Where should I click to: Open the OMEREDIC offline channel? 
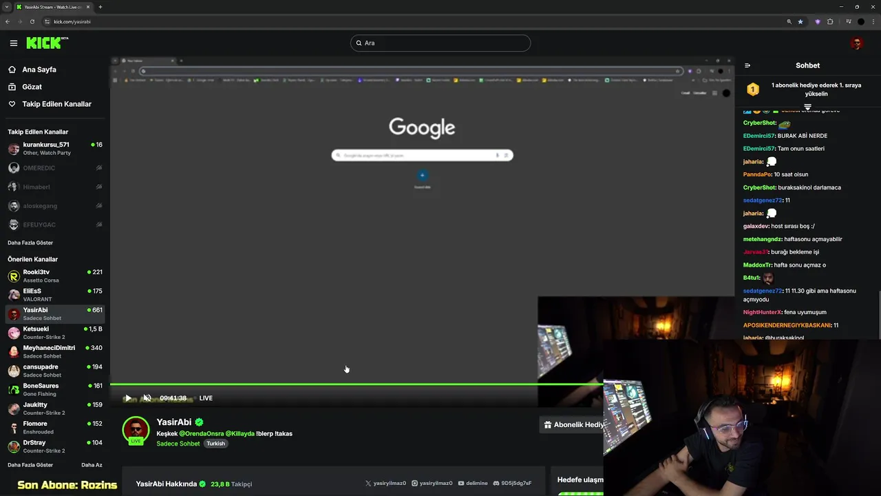[x=55, y=168]
